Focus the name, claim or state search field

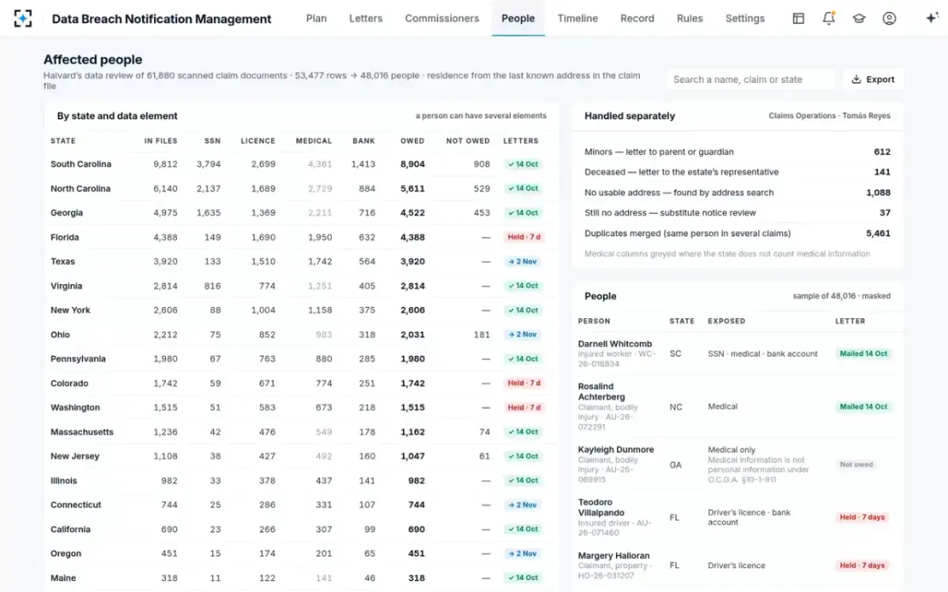[750, 79]
